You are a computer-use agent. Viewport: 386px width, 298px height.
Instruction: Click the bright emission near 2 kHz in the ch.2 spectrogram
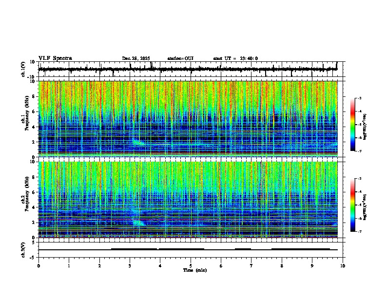[138, 223]
